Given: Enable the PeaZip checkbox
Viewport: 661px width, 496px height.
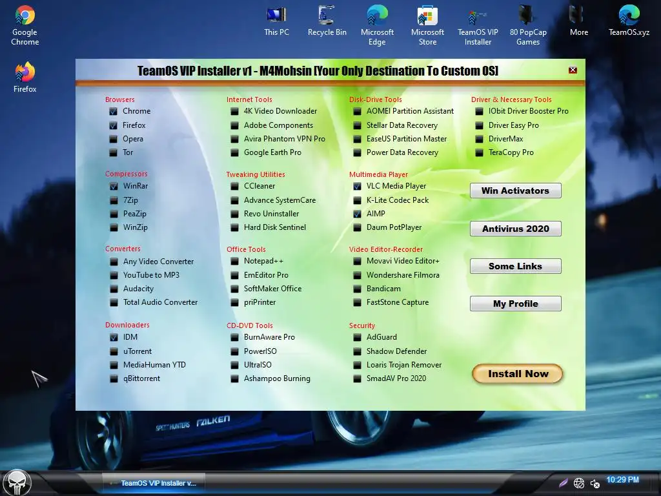Looking at the screenshot, I should tap(114, 214).
